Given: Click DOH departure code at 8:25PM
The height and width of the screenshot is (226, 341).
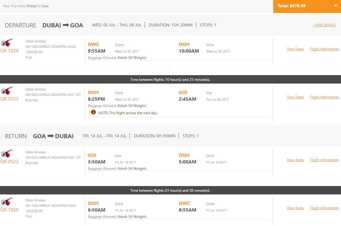Looking at the screenshot, I should coord(93,93).
